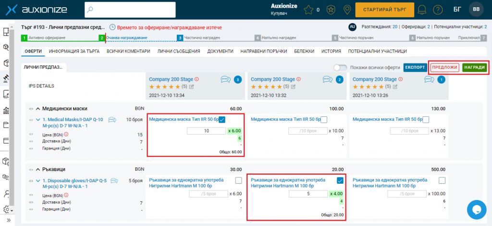Switch to the ДОКУМЕНТИ tab
The image size is (492, 226).
(220, 51)
